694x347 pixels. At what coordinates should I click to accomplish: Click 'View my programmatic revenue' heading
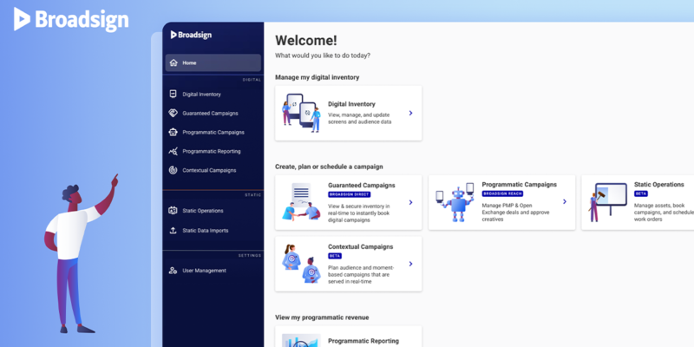tap(322, 318)
